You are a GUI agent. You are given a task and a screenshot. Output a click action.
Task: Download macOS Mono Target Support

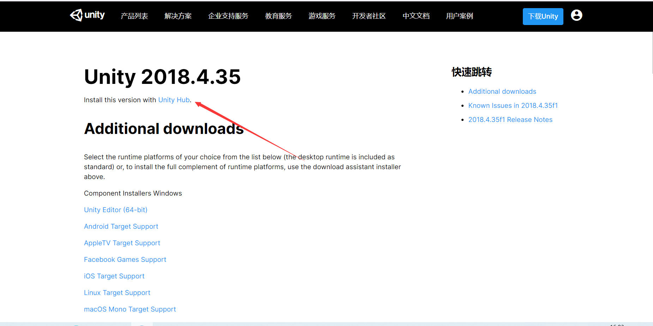point(130,309)
